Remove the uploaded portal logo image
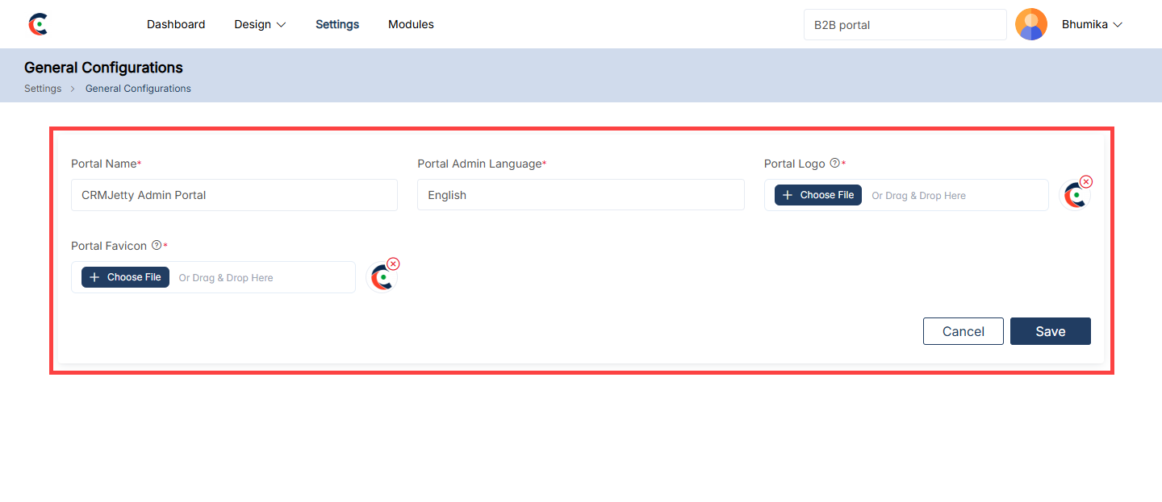 1086,182
